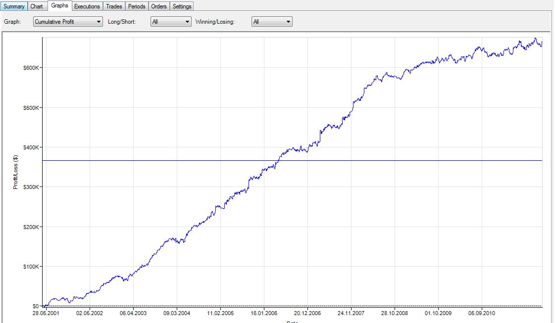
Task: Click the $300K y-axis label
Action: point(31,187)
